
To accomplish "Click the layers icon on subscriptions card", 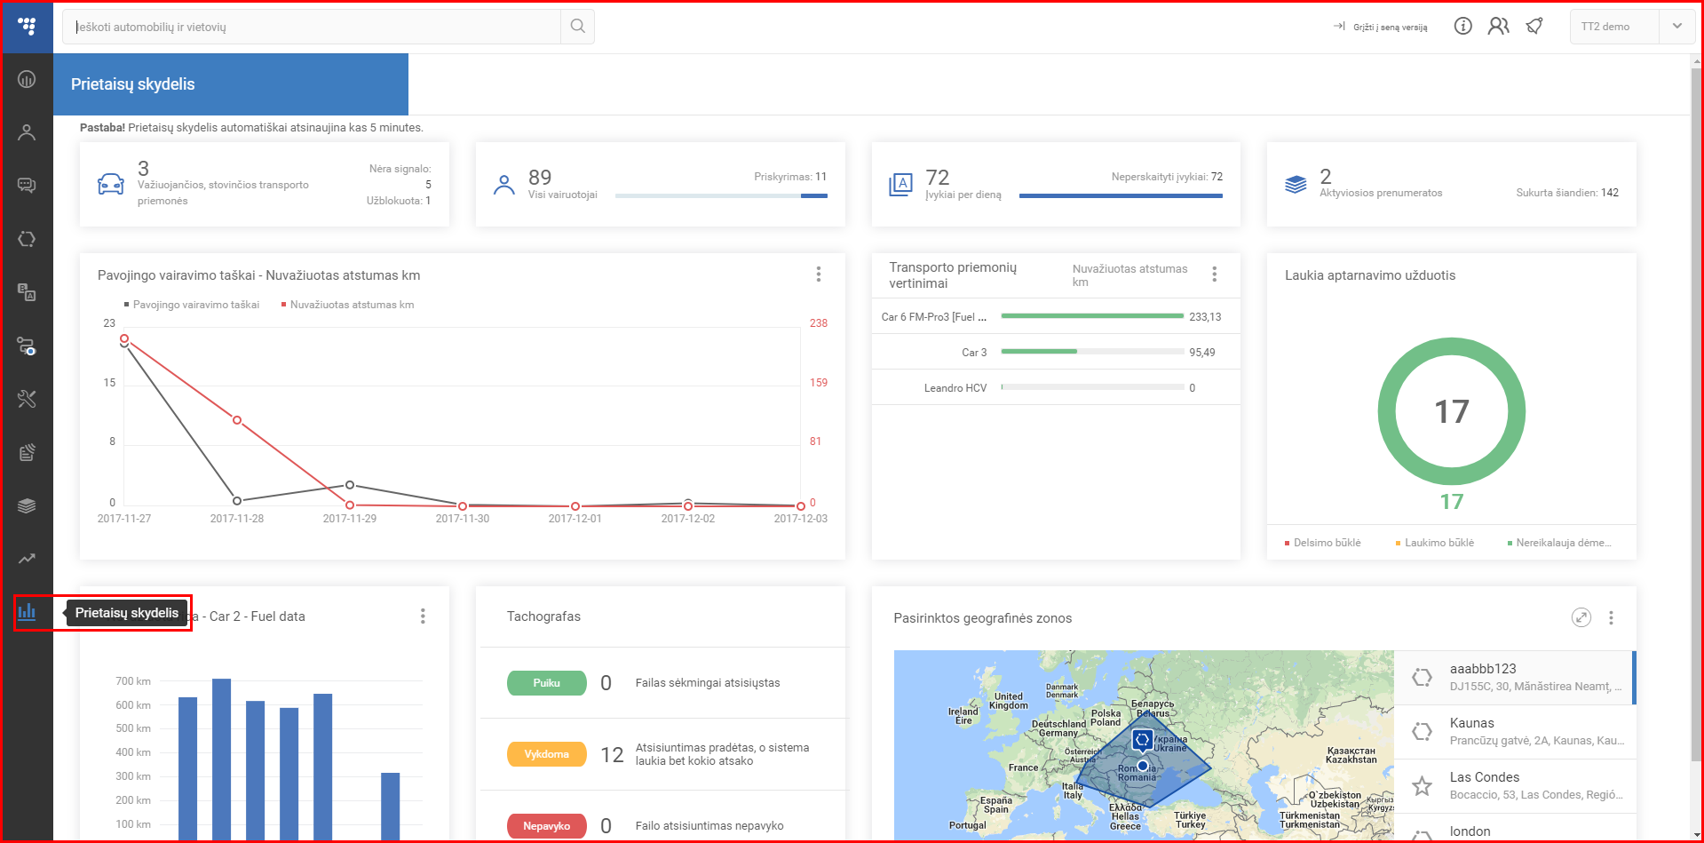I will tap(1296, 185).
